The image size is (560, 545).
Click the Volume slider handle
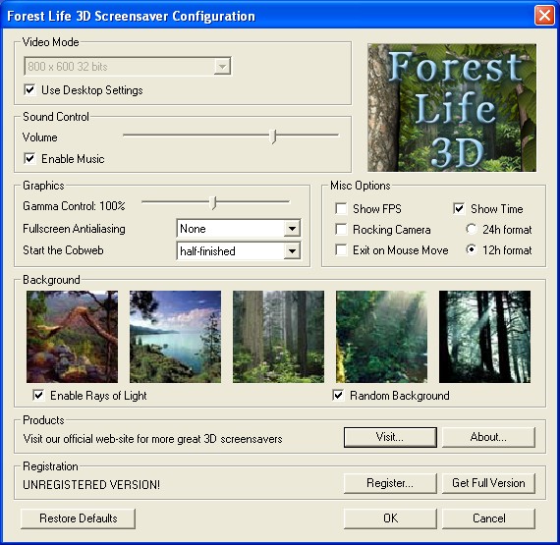point(273,136)
